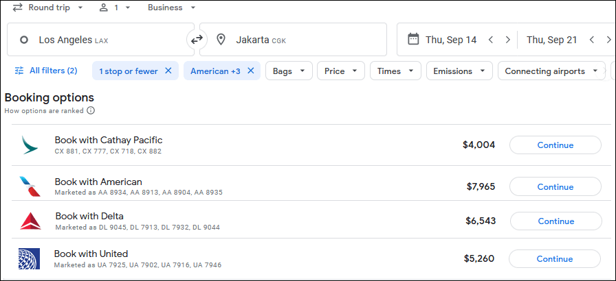Click the $7,965 price
616x281 pixels.
pos(481,186)
